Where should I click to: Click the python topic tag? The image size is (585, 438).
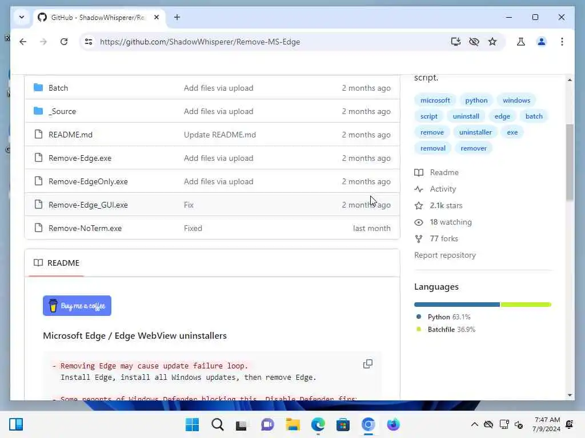tap(476, 100)
